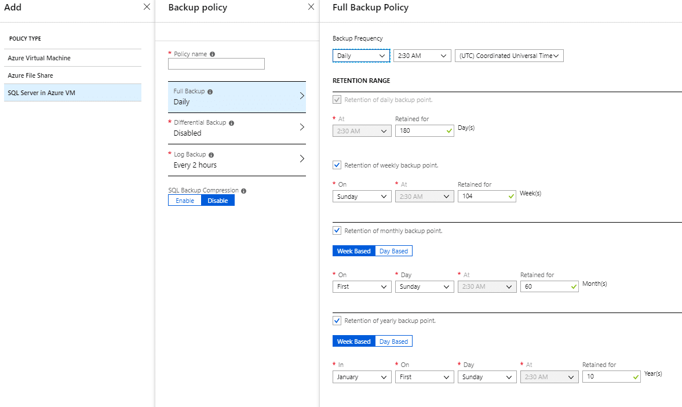Select SQL Server in Azure VM policy type

pyautogui.click(x=72, y=93)
